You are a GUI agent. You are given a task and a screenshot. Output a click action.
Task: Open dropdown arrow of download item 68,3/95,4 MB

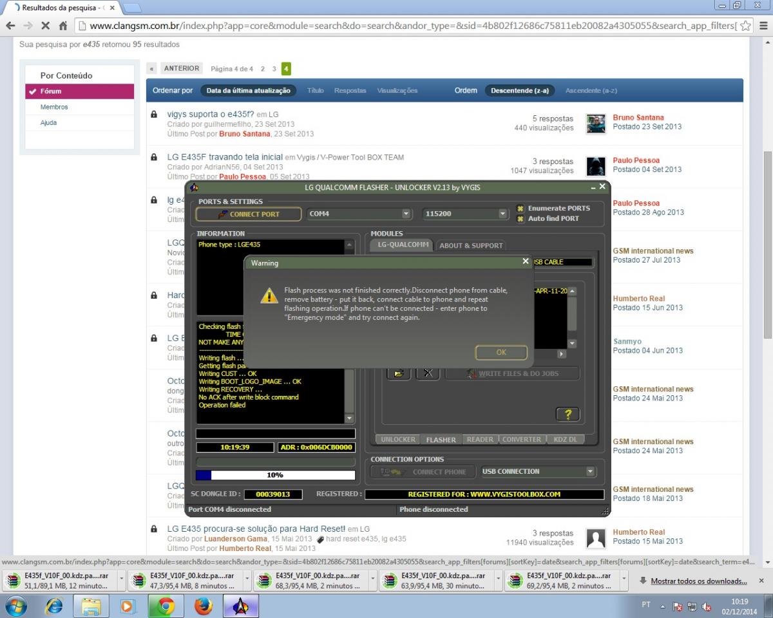click(x=373, y=581)
